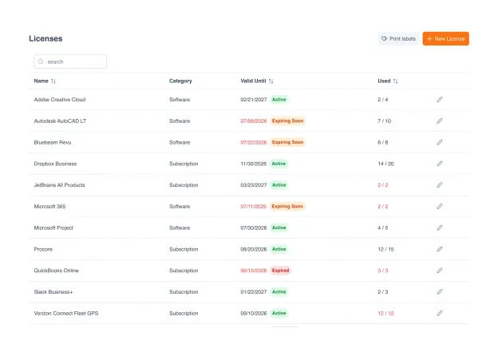Click the 07/11/2026 expiry date
The height and width of the screenshot is (352, 498).
coord(254,206)
